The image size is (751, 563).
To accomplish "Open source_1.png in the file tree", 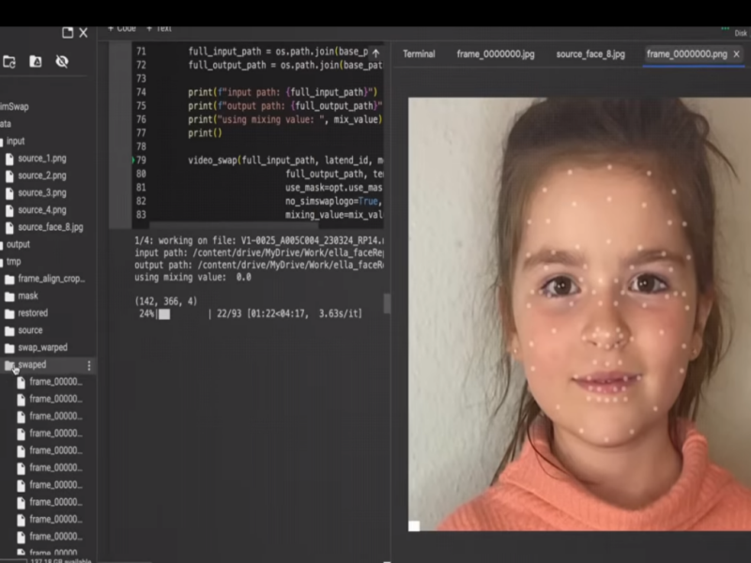I will pyautogui.click(x=41, y=159).
